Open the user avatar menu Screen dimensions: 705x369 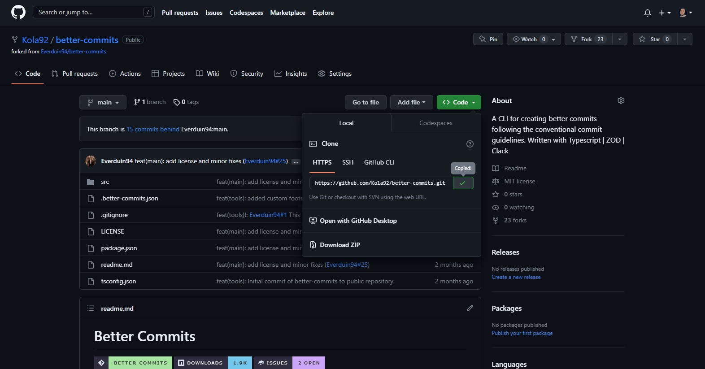tap(685, 13)
